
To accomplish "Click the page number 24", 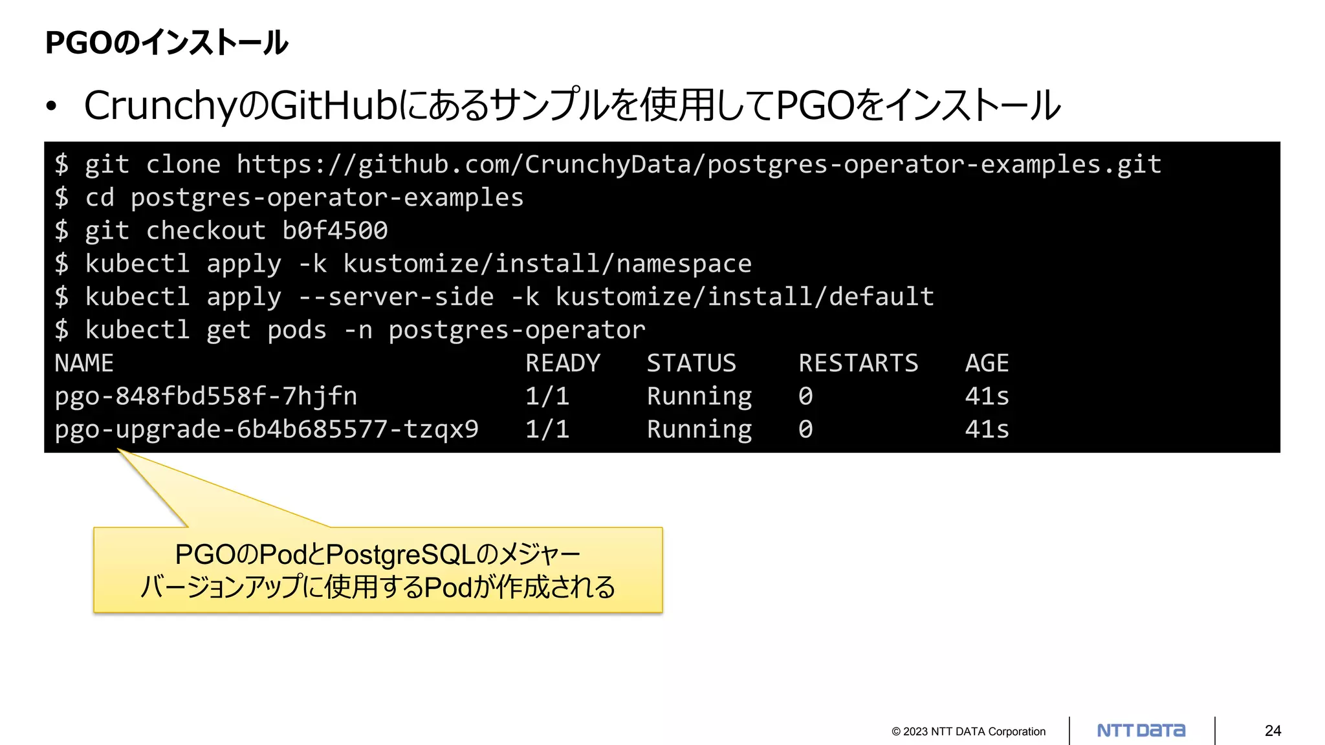I will coord(1273,731).
